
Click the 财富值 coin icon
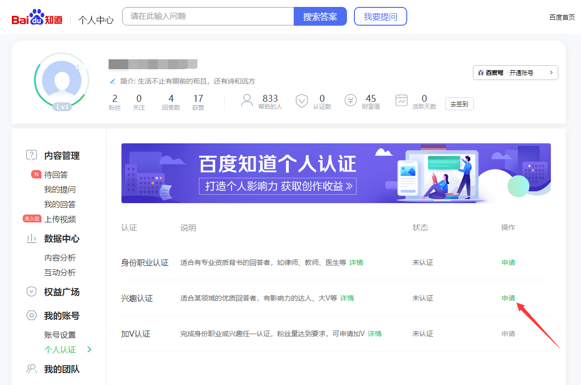(351, 100)
